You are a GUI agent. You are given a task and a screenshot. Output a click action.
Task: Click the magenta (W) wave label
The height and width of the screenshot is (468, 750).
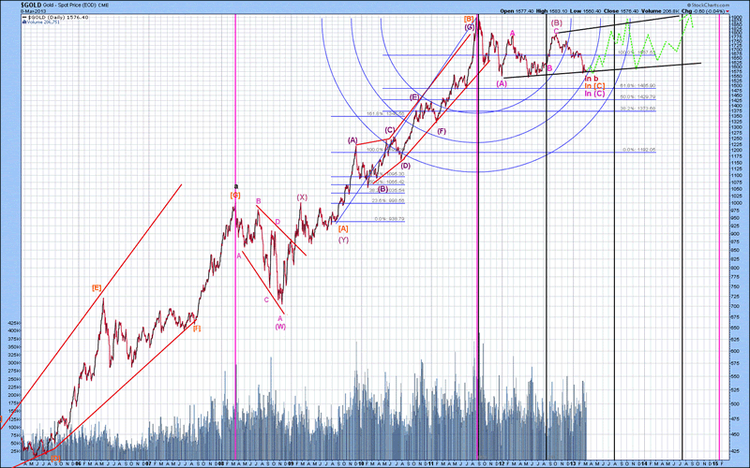[x=279, y=326]
